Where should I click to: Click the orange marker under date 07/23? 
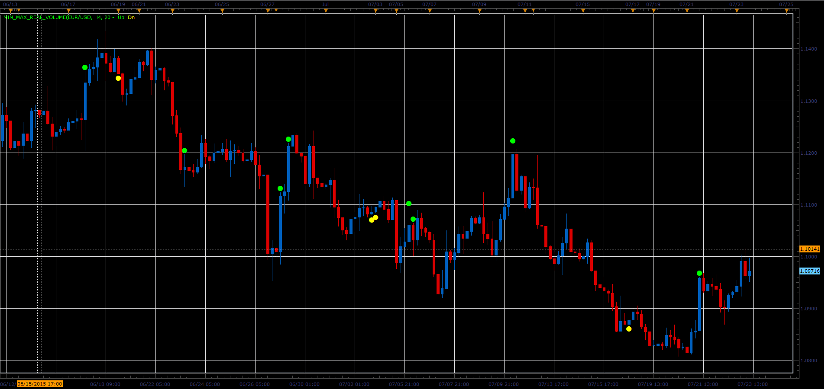click(737, 11)
